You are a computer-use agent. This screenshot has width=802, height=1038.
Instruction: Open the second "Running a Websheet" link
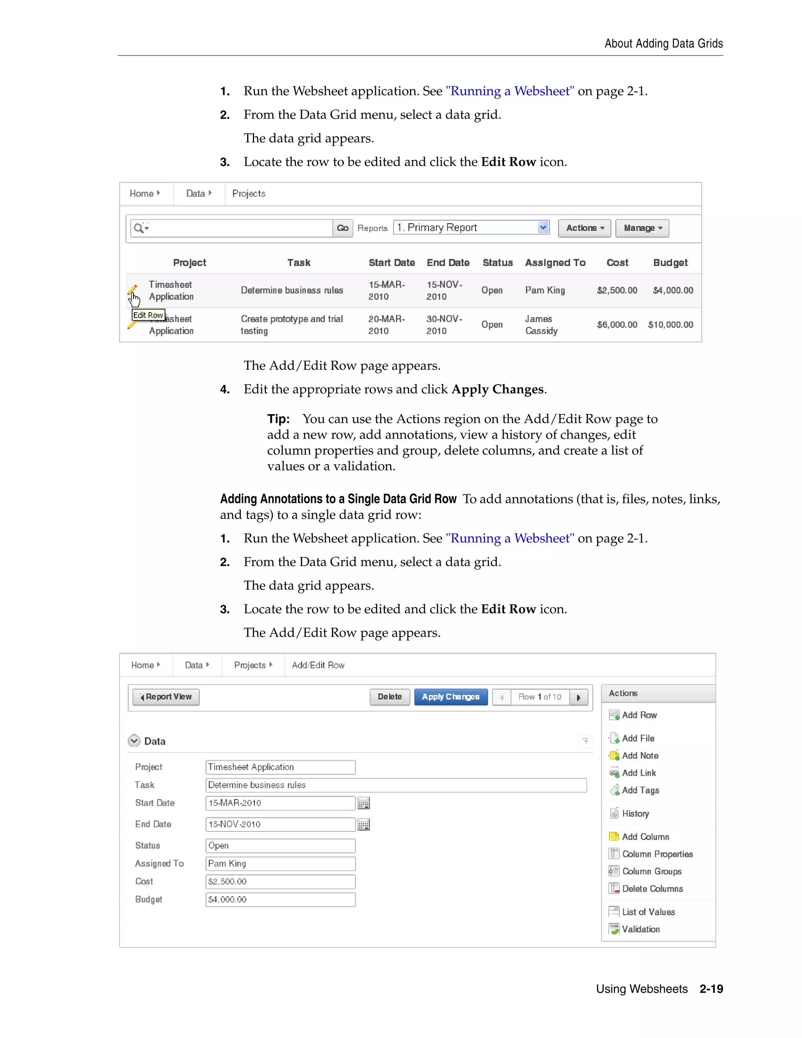pyautogui.click(x=510, y=538)
